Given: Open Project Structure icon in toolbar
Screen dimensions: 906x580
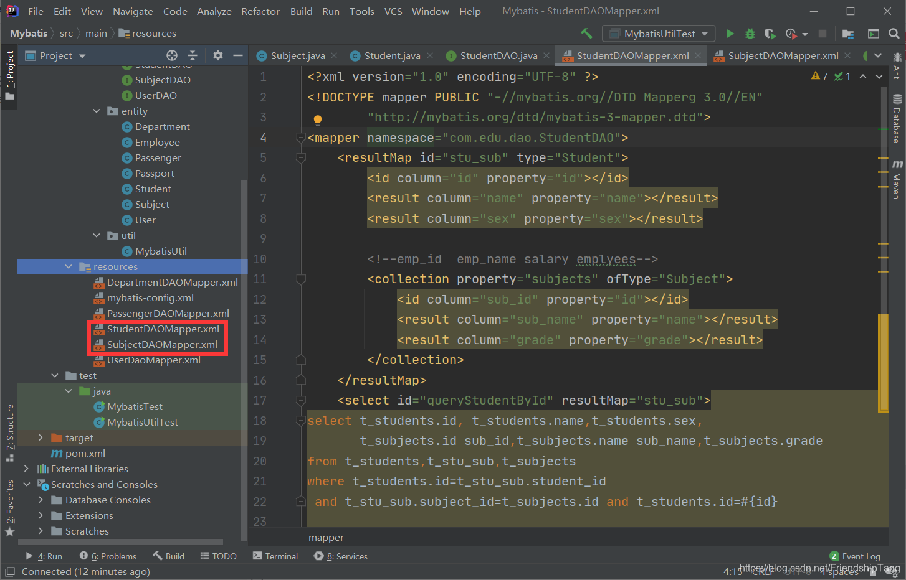Looking at the screenshot, I should [x=848, y=34].
